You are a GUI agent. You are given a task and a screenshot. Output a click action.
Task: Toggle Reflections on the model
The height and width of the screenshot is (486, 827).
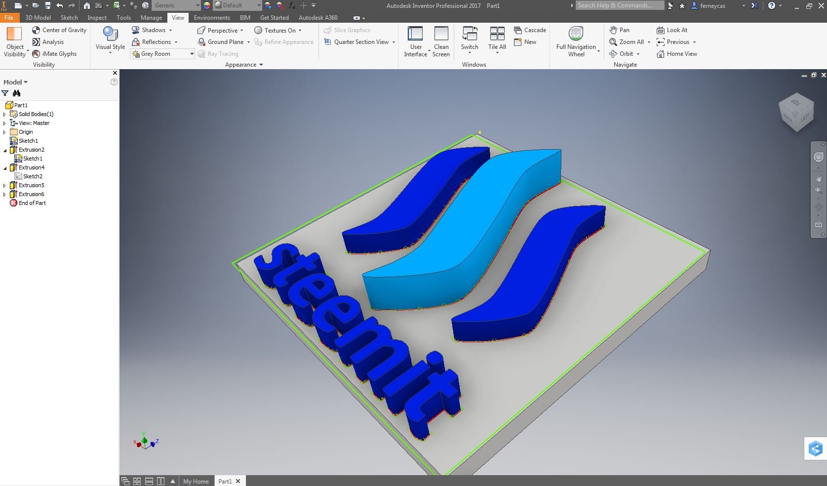coord(151,42)
